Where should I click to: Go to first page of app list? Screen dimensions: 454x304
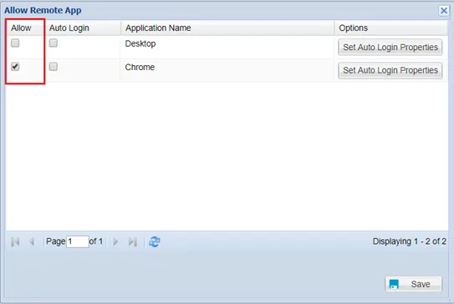15,241
